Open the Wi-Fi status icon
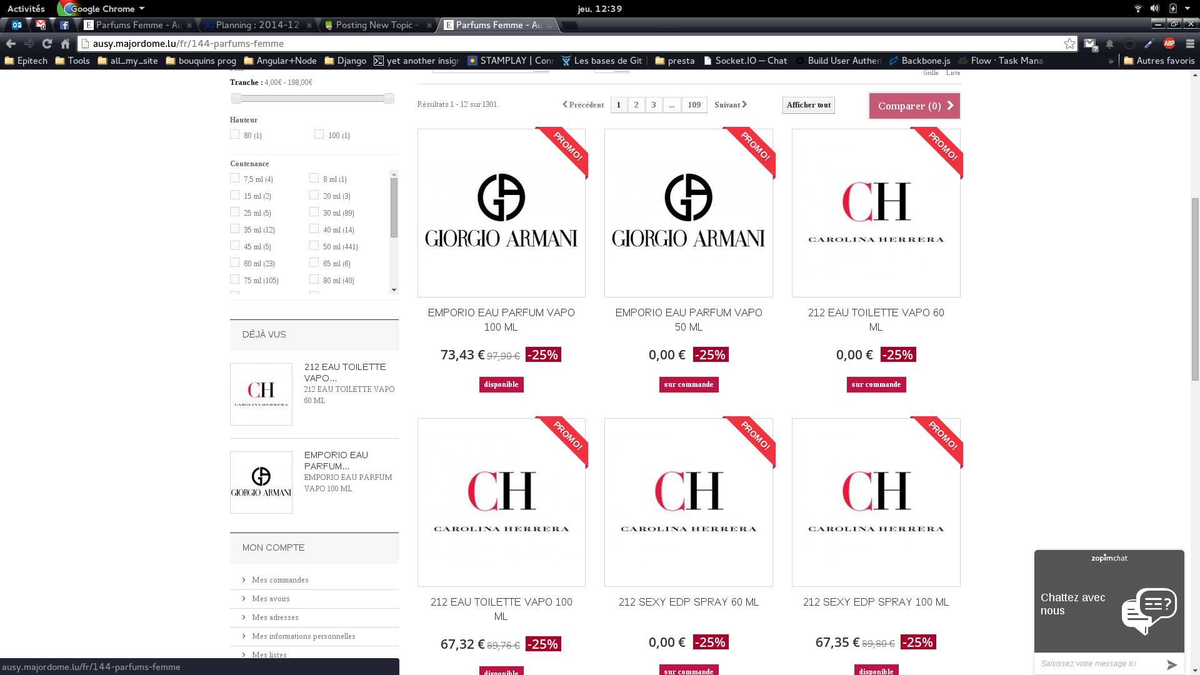Viewport: 1200px width, 675px height. point(1138,9)
